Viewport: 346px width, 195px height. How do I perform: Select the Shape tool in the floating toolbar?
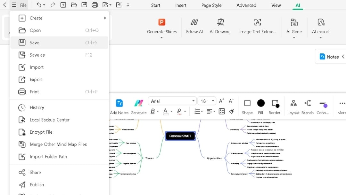tap(247, 106)
